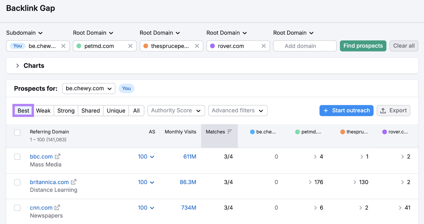Click the Matches column sort icon
This screenshot has width=424, height=224.
230,132
